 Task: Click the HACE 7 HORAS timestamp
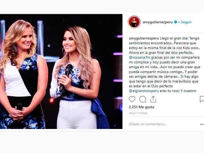[138, 113]
